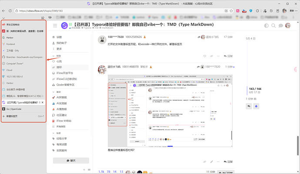
Task: Open panda avatar of 188****7820
Action: point(102,40)
